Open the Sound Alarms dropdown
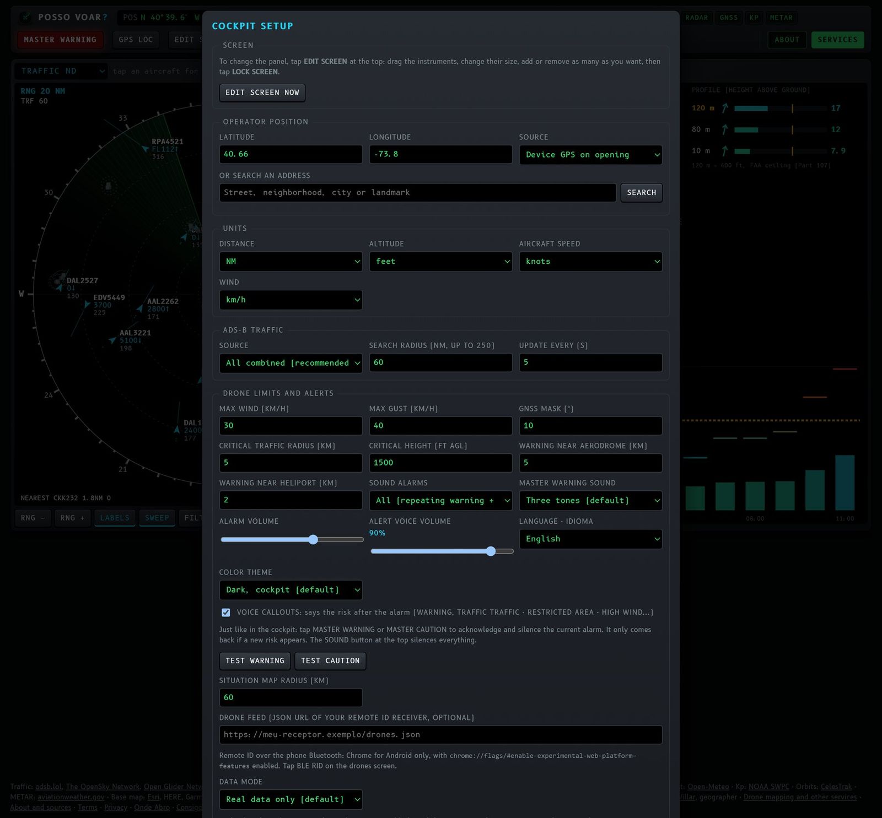Viewport: 882px width, 818px height. click(x=440, y=501)
